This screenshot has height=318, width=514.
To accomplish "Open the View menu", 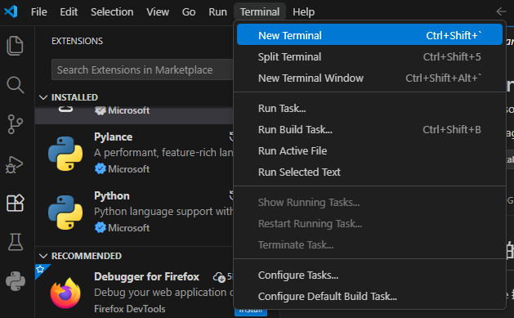I will tap(158, 11).
